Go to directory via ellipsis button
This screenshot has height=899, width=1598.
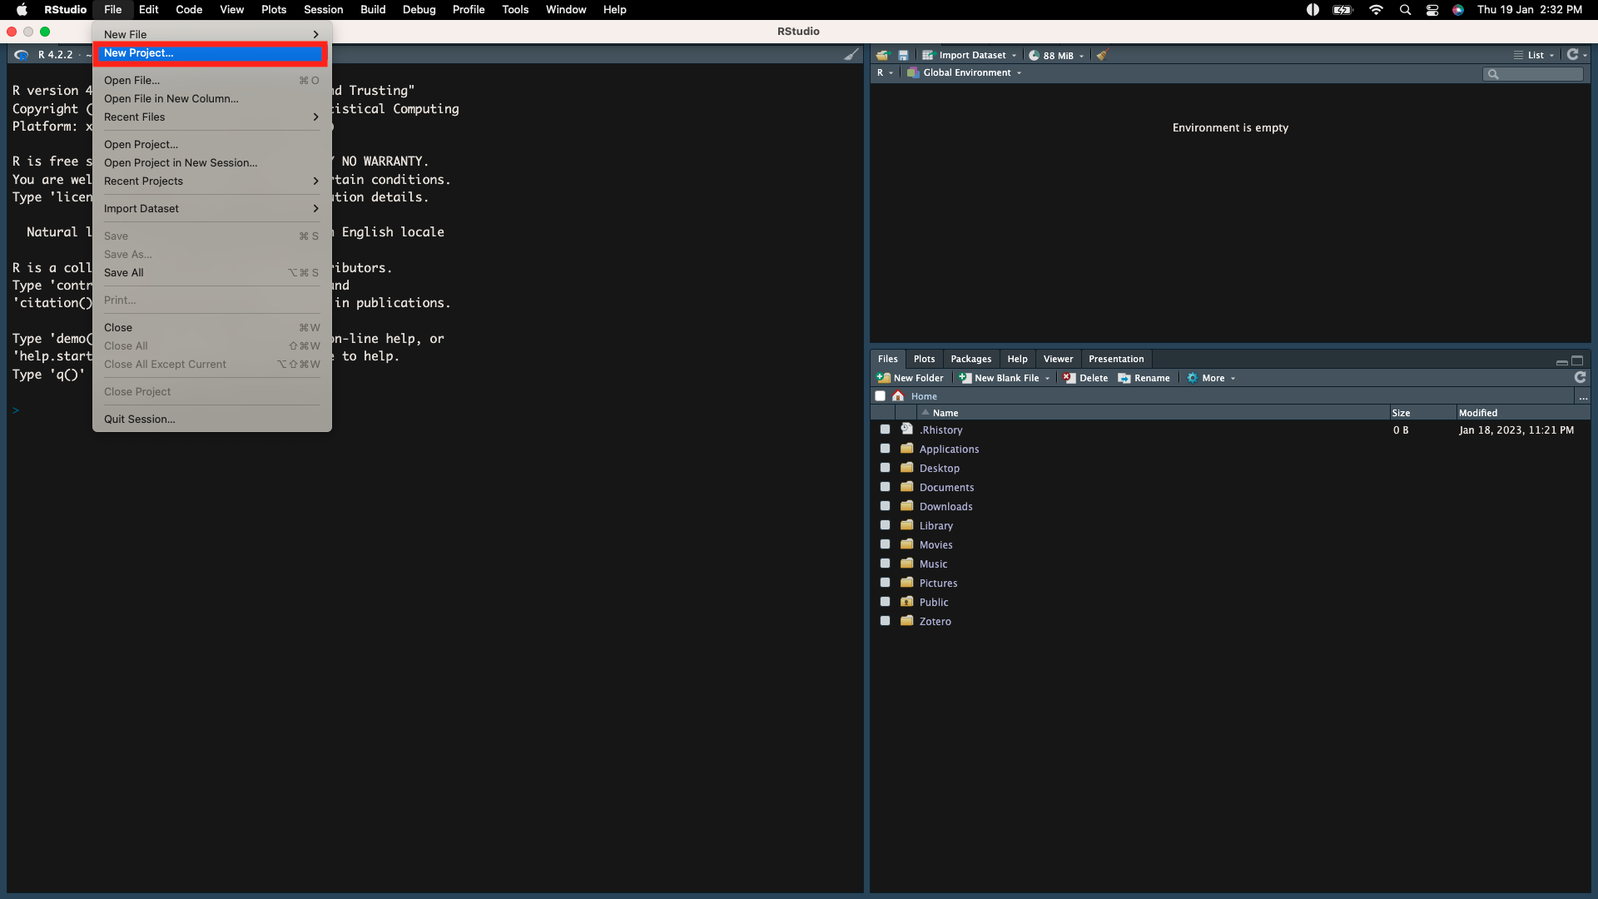tap(1583, 397)
